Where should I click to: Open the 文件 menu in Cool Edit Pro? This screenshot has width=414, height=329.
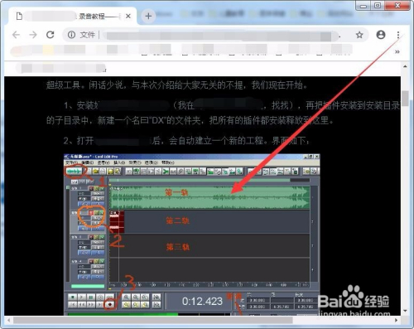pyautogui.click(x=72, y=162)
